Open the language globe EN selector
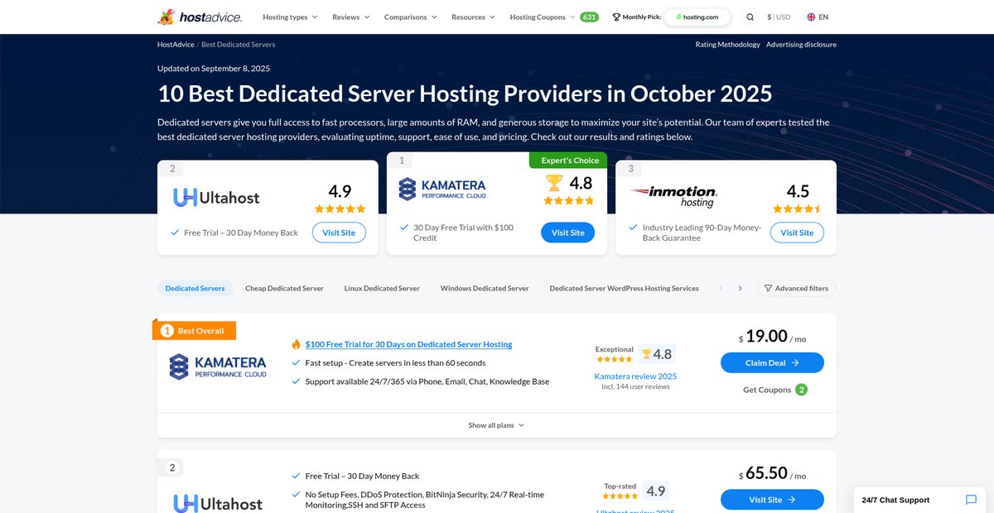994x513 pixels. pos(818,17)
